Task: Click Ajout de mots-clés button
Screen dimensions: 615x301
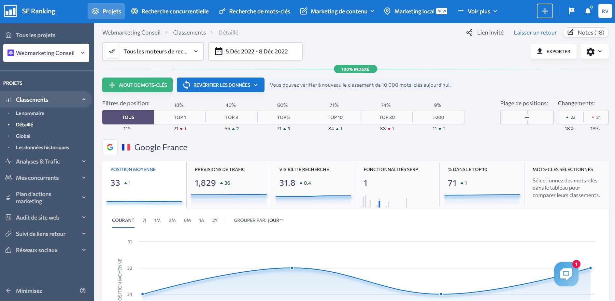Action: 137,85
